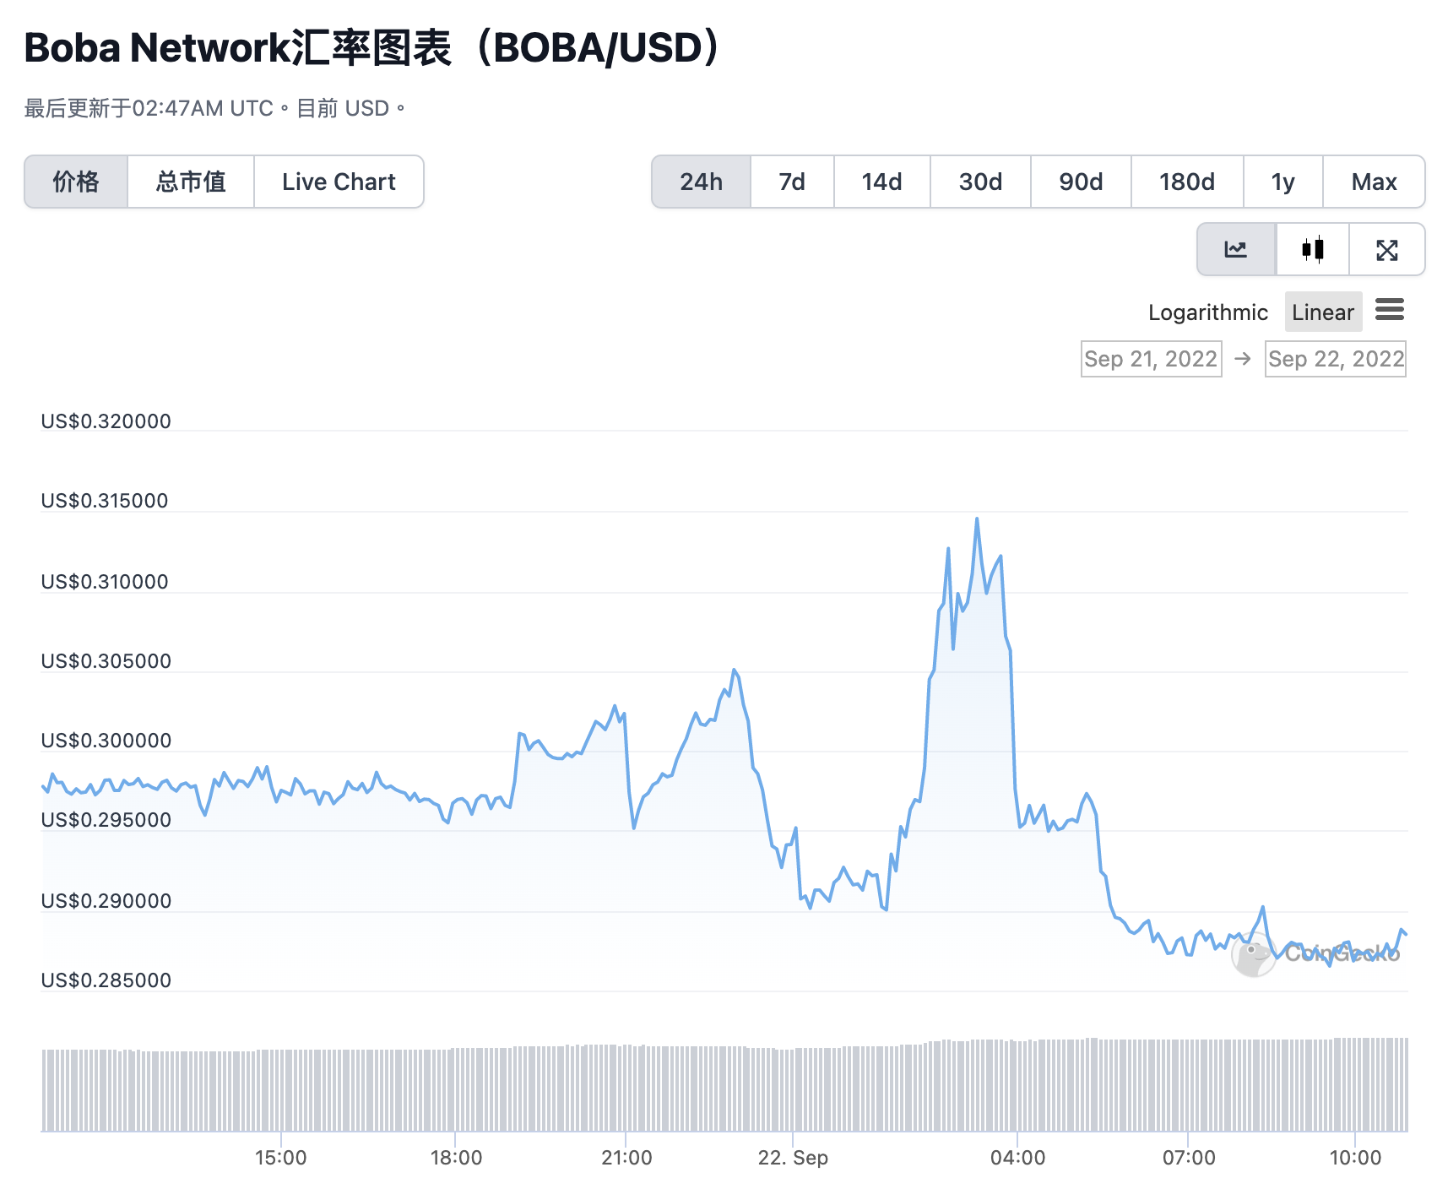The image size is (1437, 1189).
Task: Click the 10:00 time axis label
Action: (1355, 1157)
